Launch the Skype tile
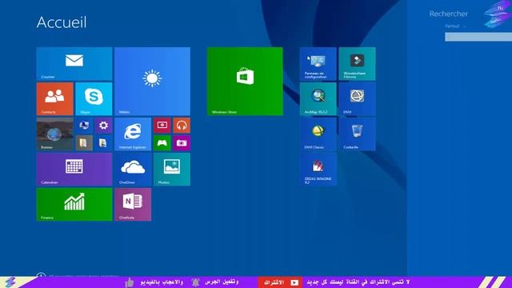The image size is (512, 288). (x=94, y=99)
